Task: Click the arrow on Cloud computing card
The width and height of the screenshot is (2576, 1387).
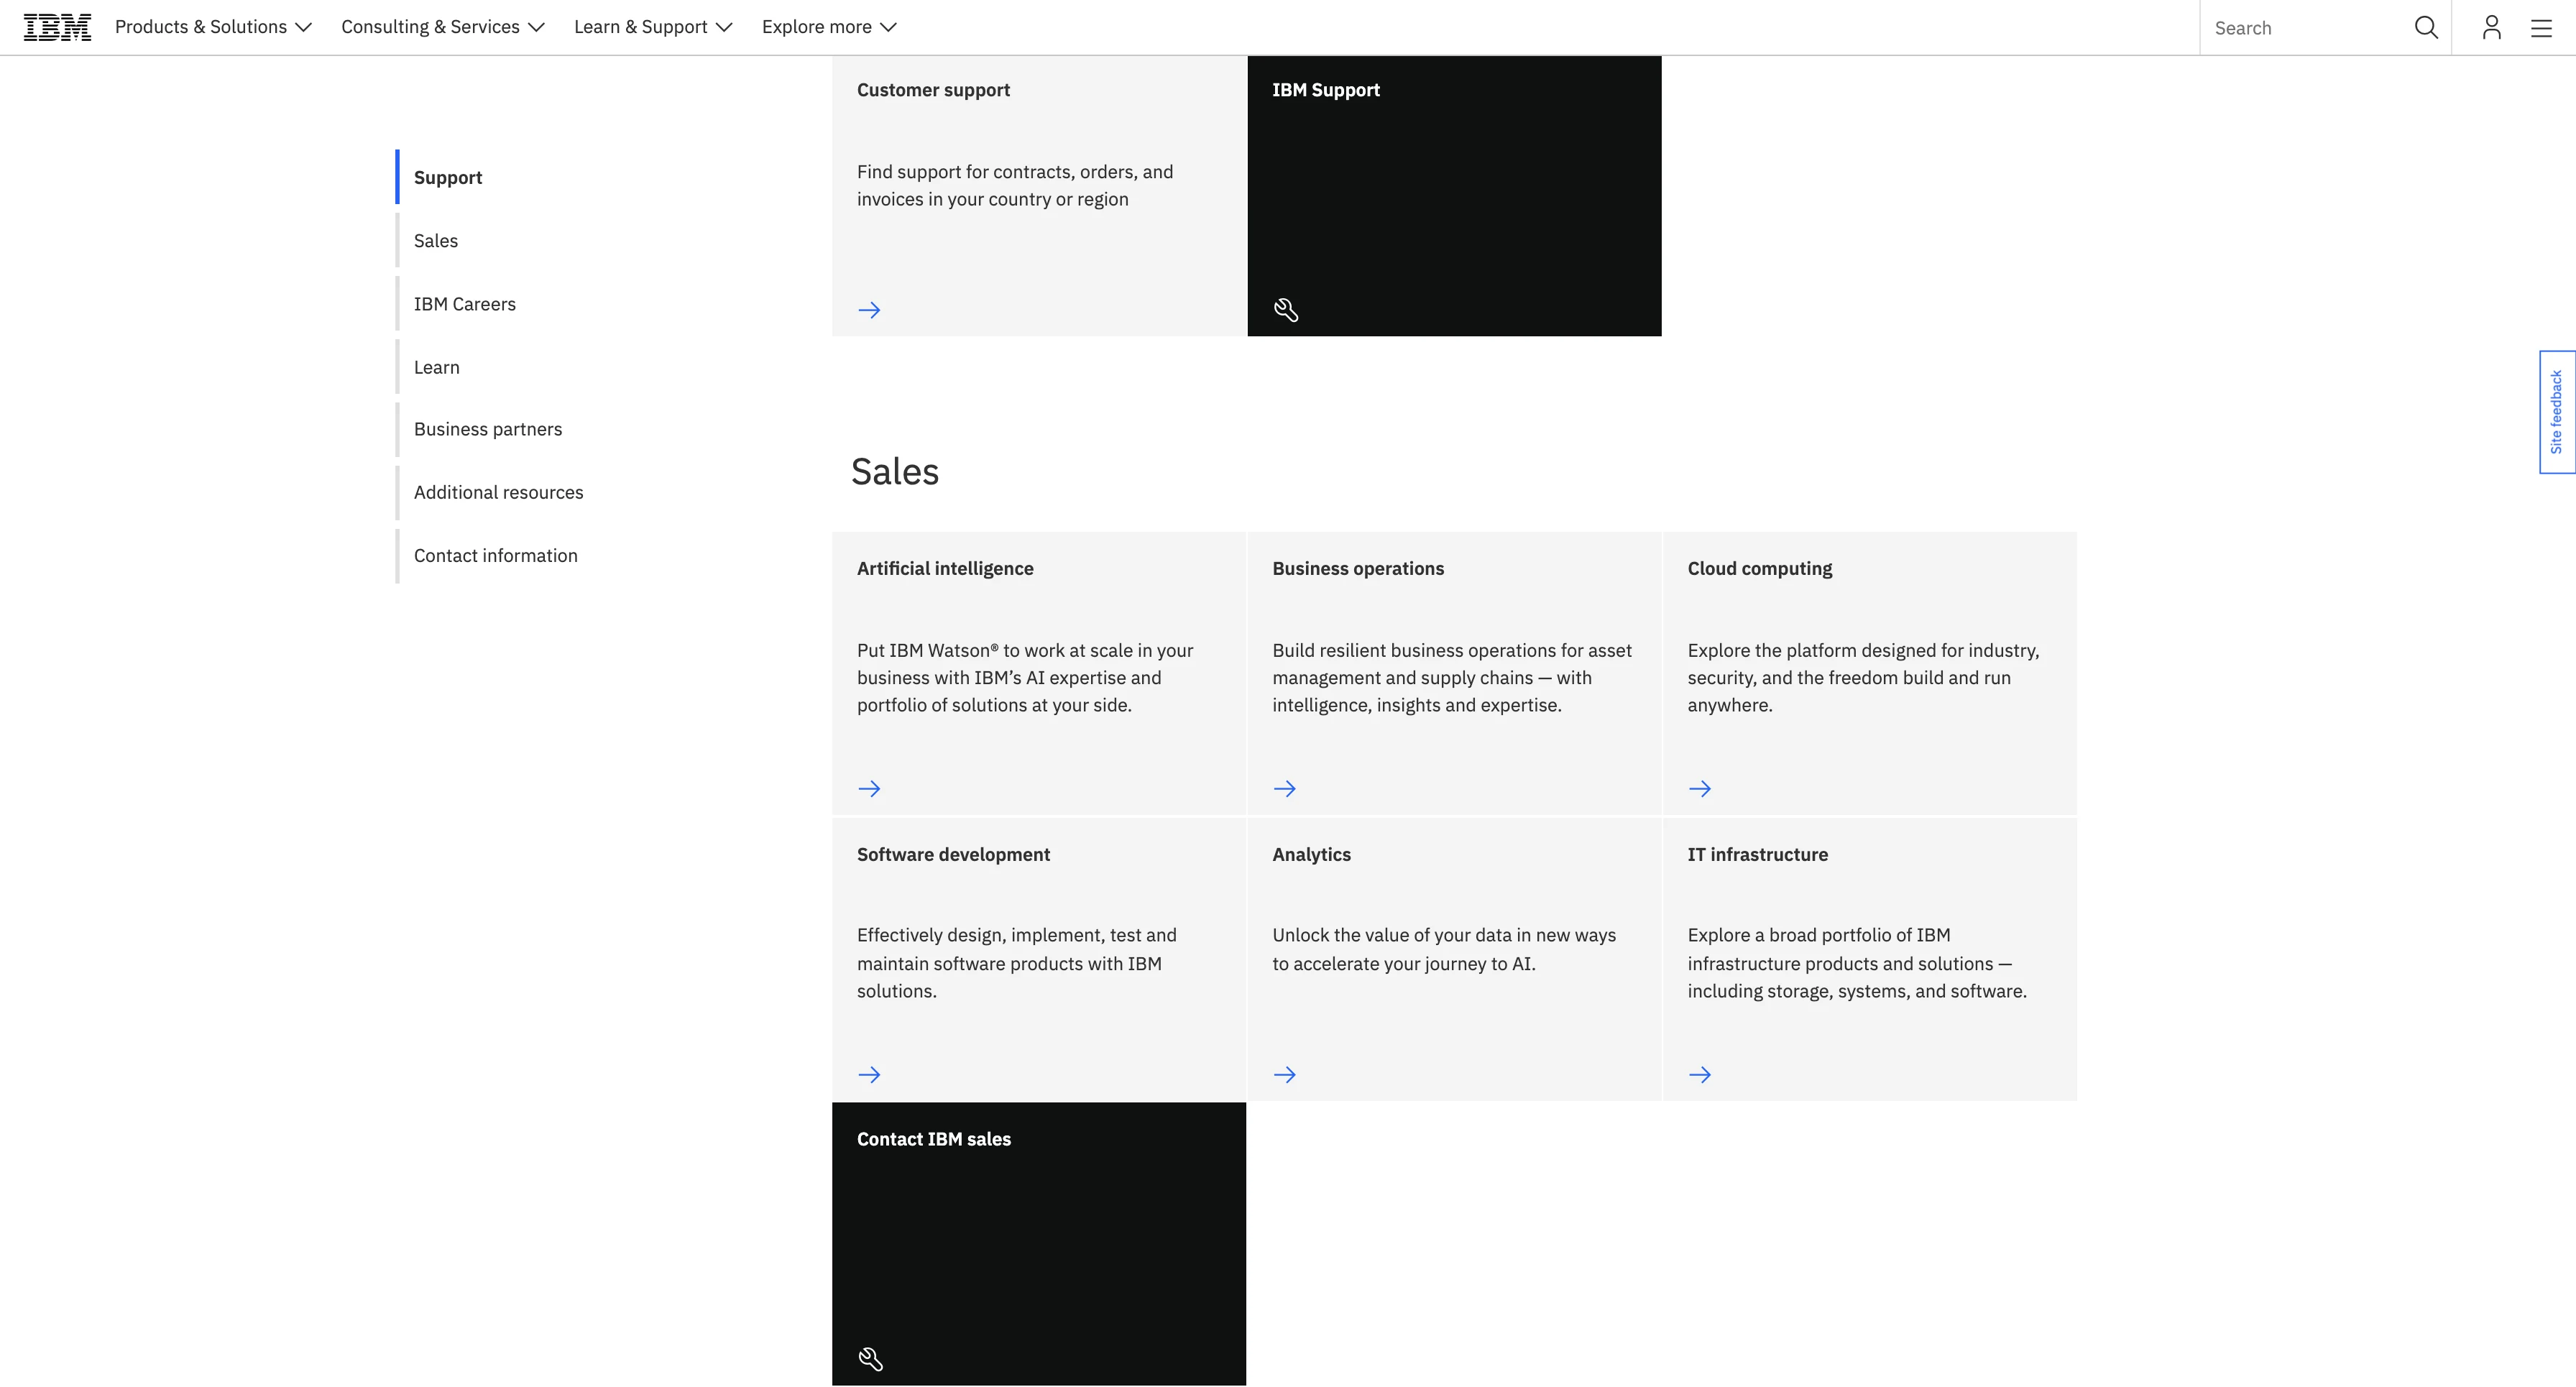Action: 1700,789
